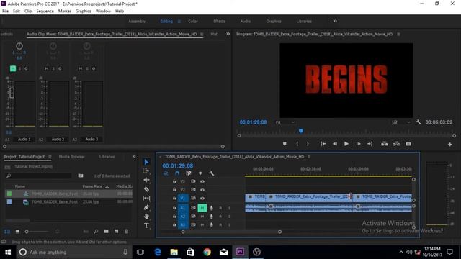Open the Sequence menu

pyautogui.click(x=45, y=12)
